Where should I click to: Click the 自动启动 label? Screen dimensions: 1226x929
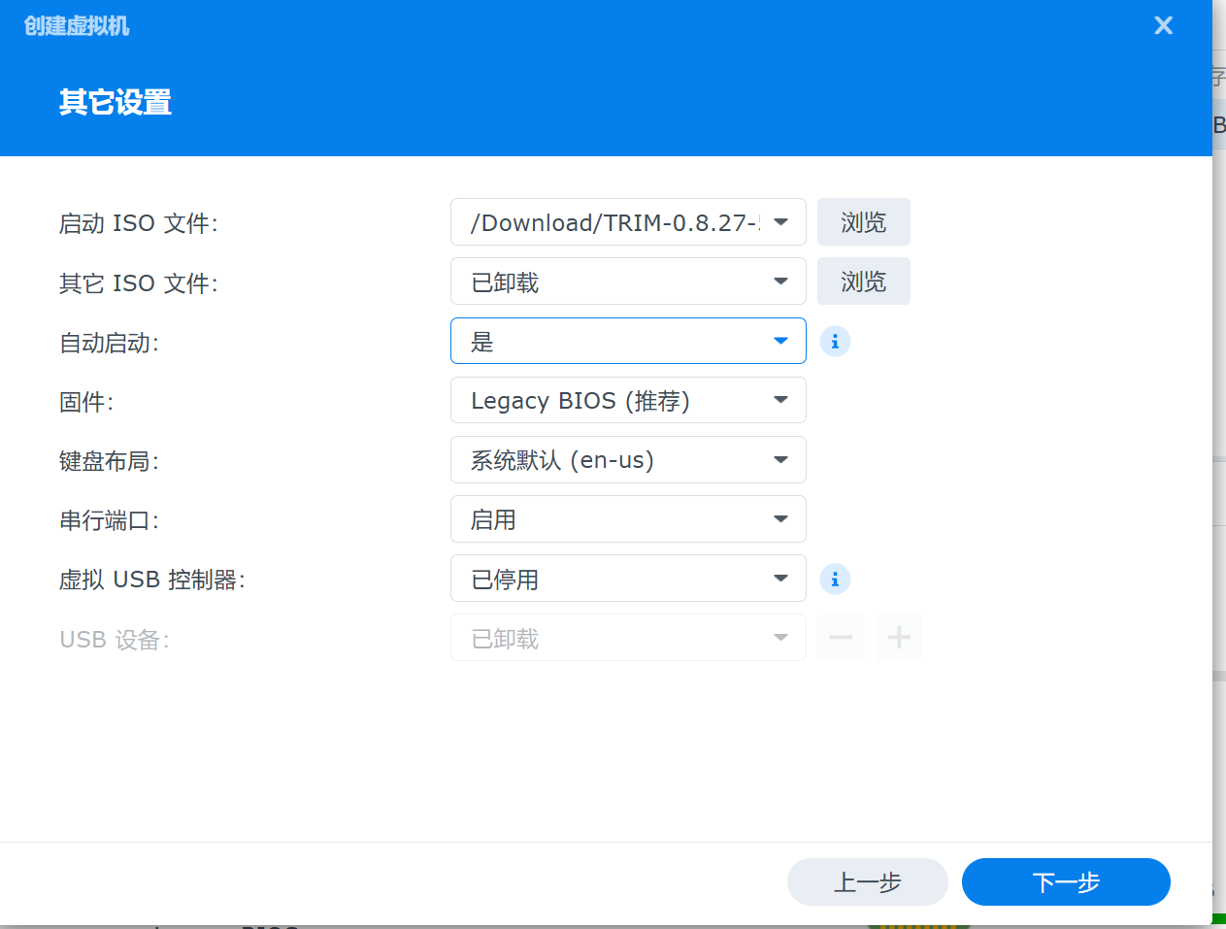tap(110, 343)
